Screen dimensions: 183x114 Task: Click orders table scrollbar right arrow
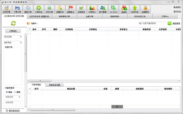pos(179,81)
